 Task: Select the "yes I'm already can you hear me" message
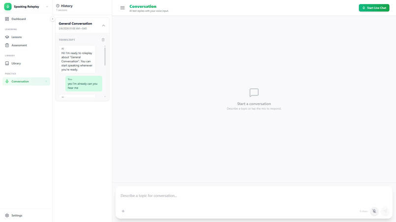84,84
